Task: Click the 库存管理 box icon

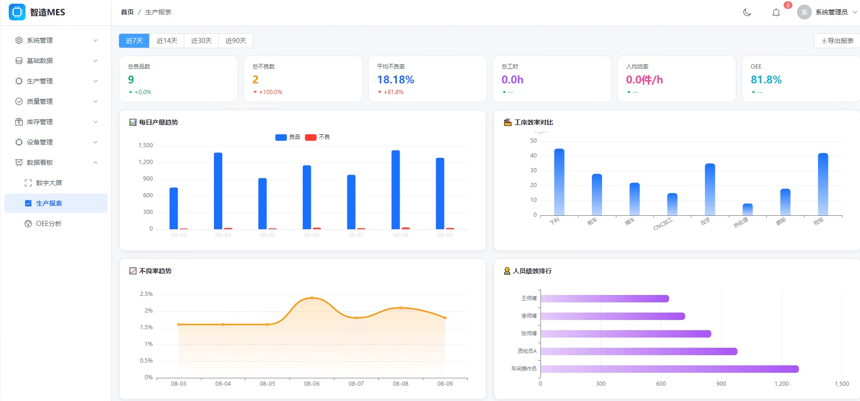Action: [19, 122]
